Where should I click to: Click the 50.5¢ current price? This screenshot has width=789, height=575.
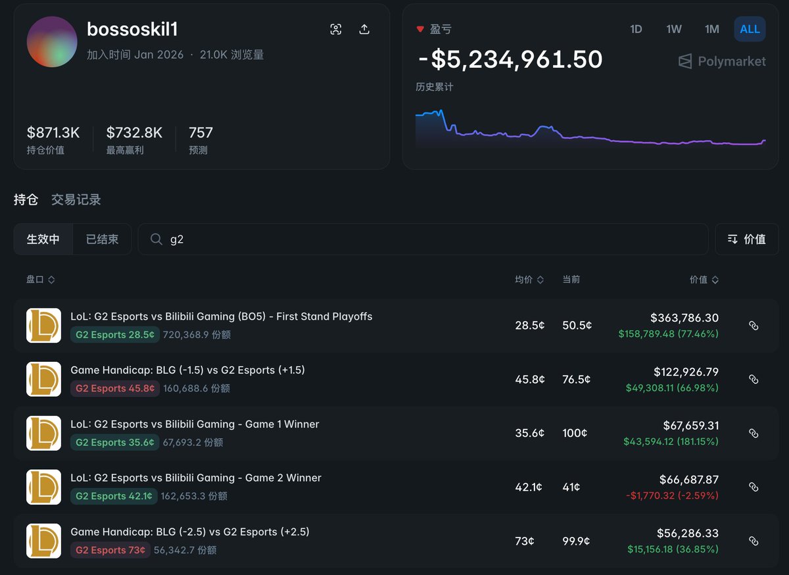pos(577,326)
